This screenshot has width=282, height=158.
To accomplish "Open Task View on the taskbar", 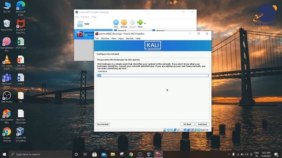I will (x=85, y=154).
